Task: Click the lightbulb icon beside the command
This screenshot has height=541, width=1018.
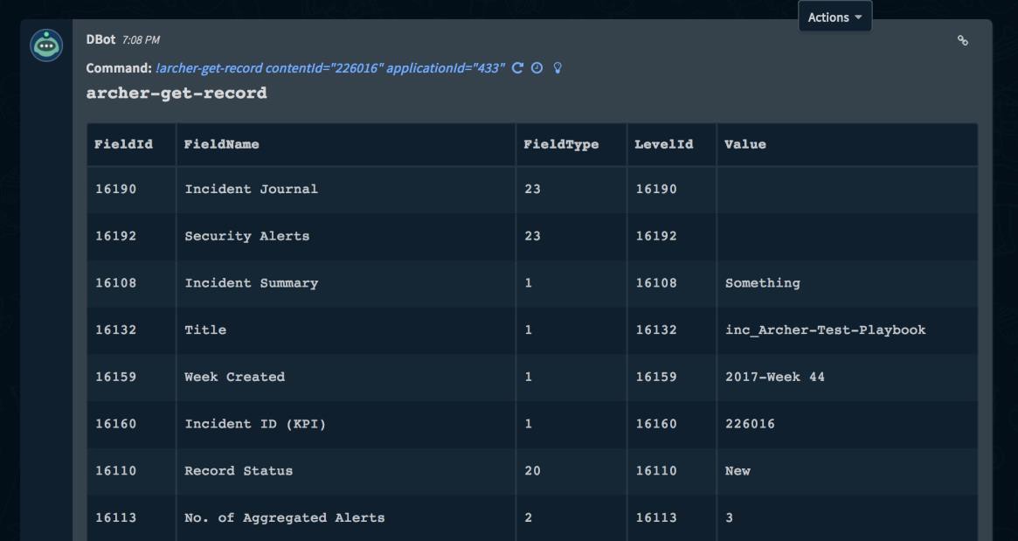Action: pos(557,68)
